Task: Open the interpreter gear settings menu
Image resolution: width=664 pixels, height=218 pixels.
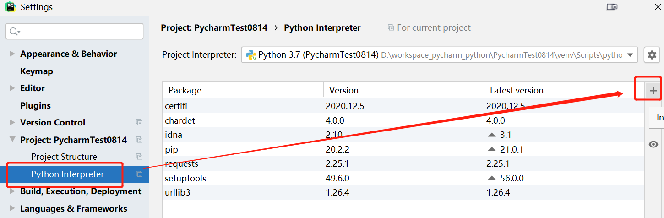Action: 652,55
